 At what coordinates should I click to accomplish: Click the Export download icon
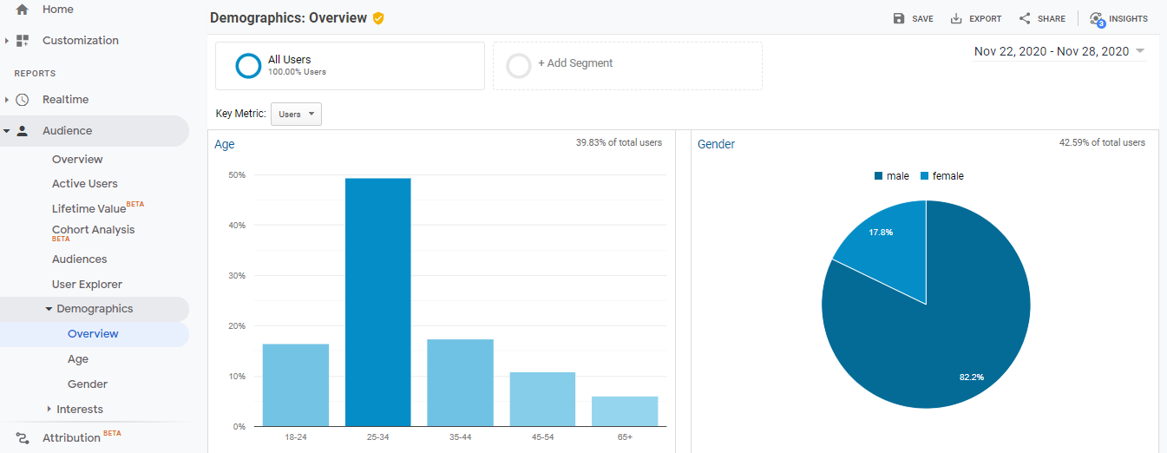click(x=956, y=18)
